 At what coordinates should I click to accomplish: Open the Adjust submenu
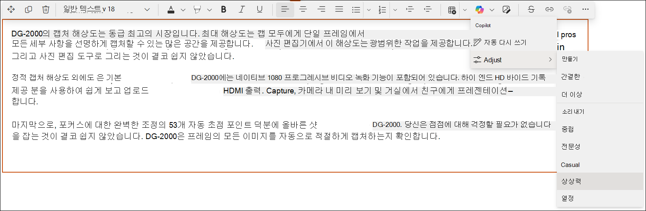[513, 60]
